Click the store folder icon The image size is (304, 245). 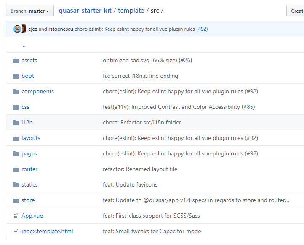16,200
